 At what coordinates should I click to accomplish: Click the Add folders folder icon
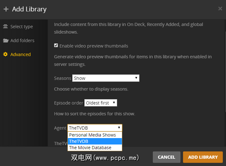point(5,41)
